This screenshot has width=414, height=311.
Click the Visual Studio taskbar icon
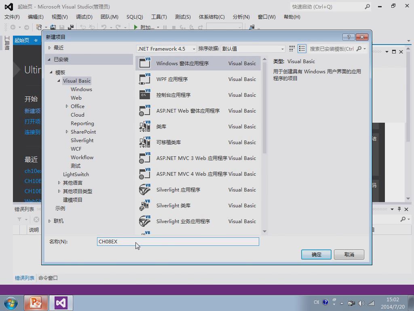[x=61, y=303]
